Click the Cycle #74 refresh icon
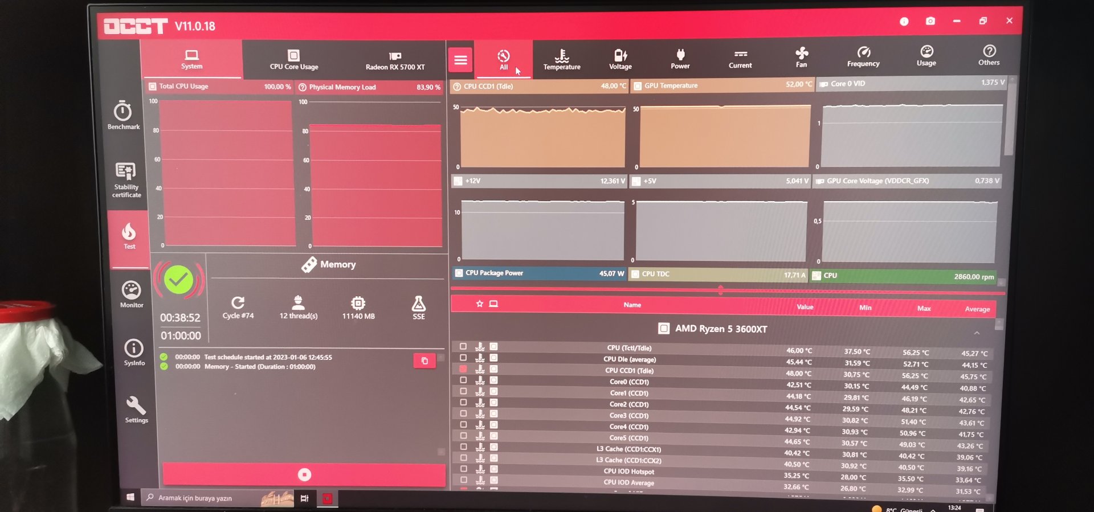The height and width of the screenshot is (512, 1094). pos(238,302)
